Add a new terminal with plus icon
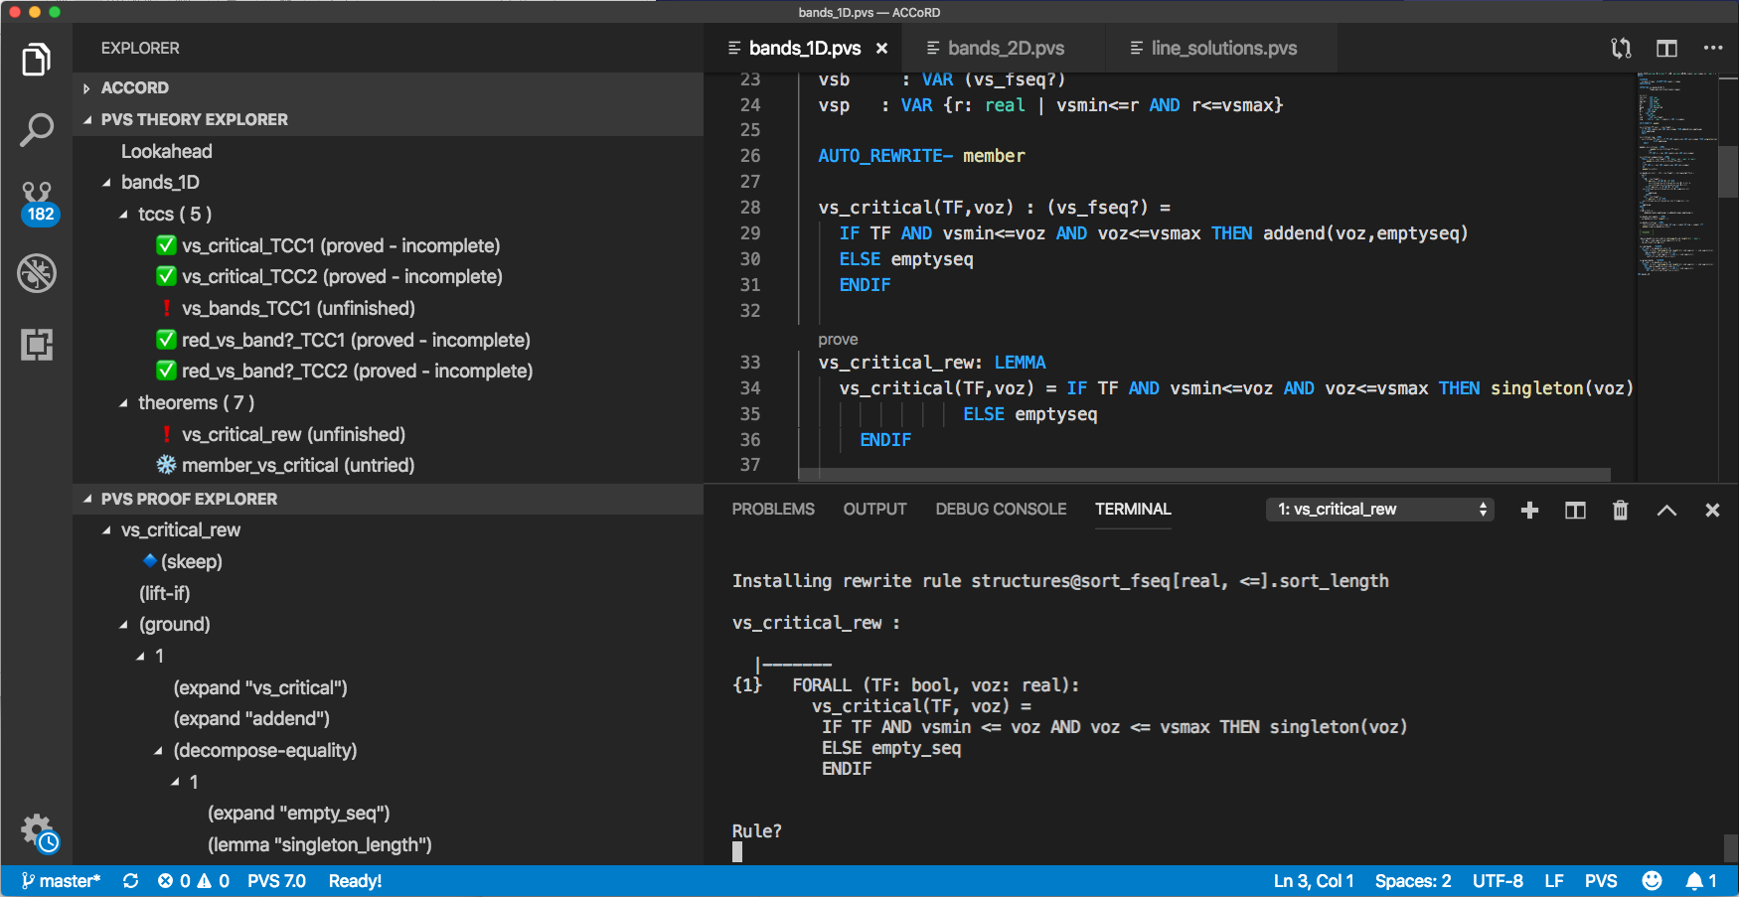 1528,510
